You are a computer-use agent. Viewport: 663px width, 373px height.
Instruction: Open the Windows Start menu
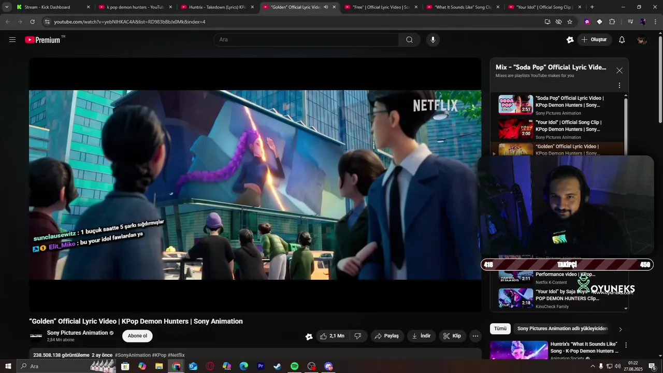(9, 366)
